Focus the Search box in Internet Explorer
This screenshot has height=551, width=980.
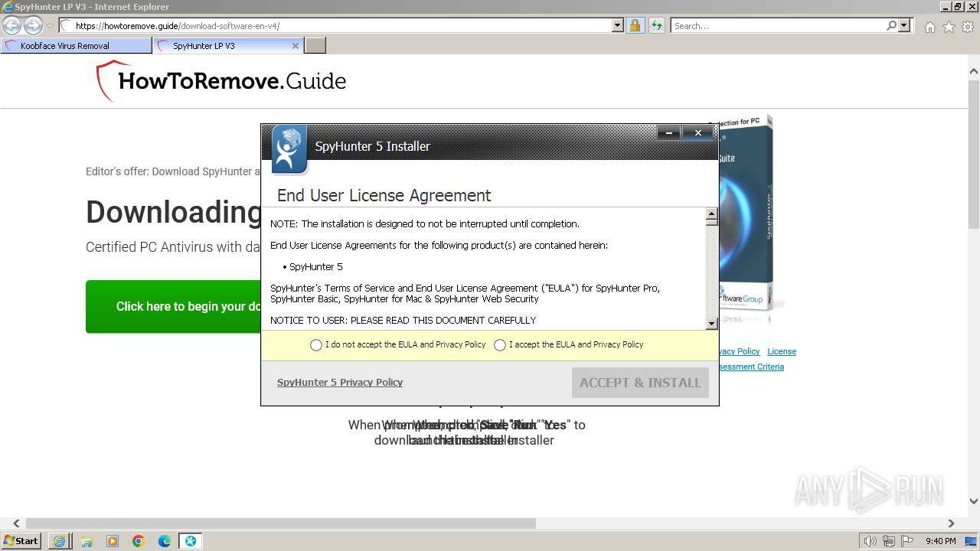(x=778, y=26)
